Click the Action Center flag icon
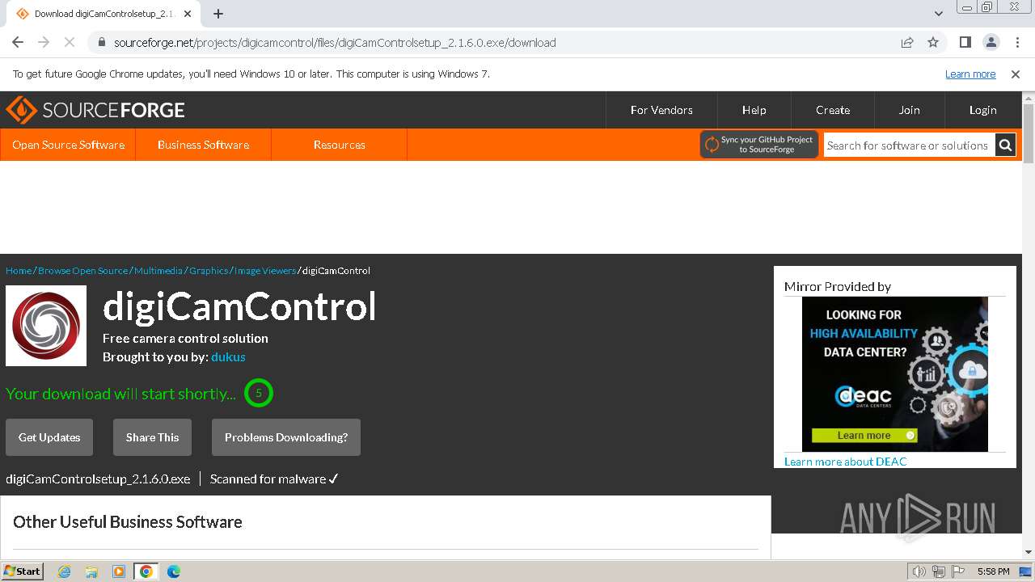This screenshot has height=582, width=1035. pyautogui.click(x=959, y=571)
